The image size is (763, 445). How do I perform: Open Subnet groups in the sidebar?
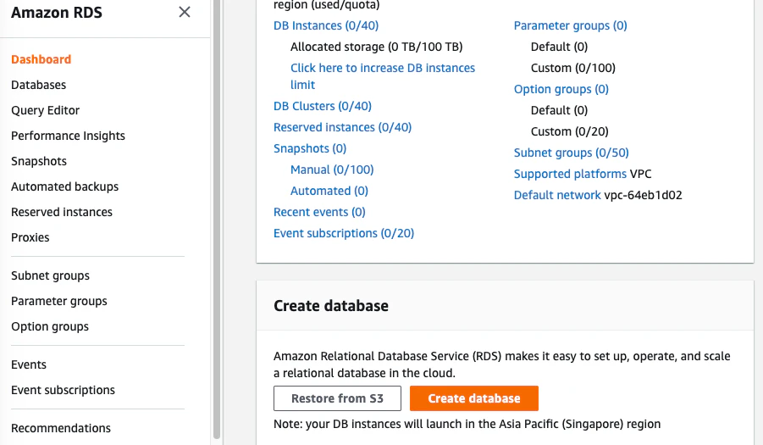coord(51,275)
